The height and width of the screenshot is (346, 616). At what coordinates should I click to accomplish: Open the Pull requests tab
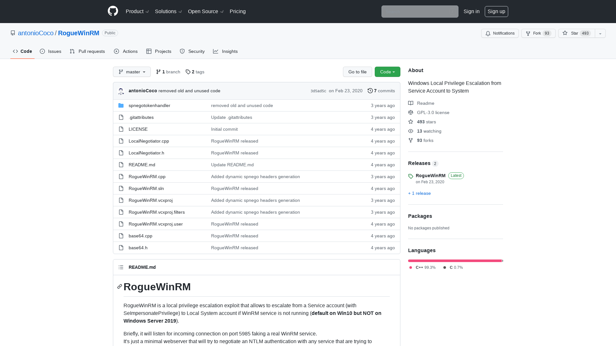pyautogui.click(x=87, y=51)
